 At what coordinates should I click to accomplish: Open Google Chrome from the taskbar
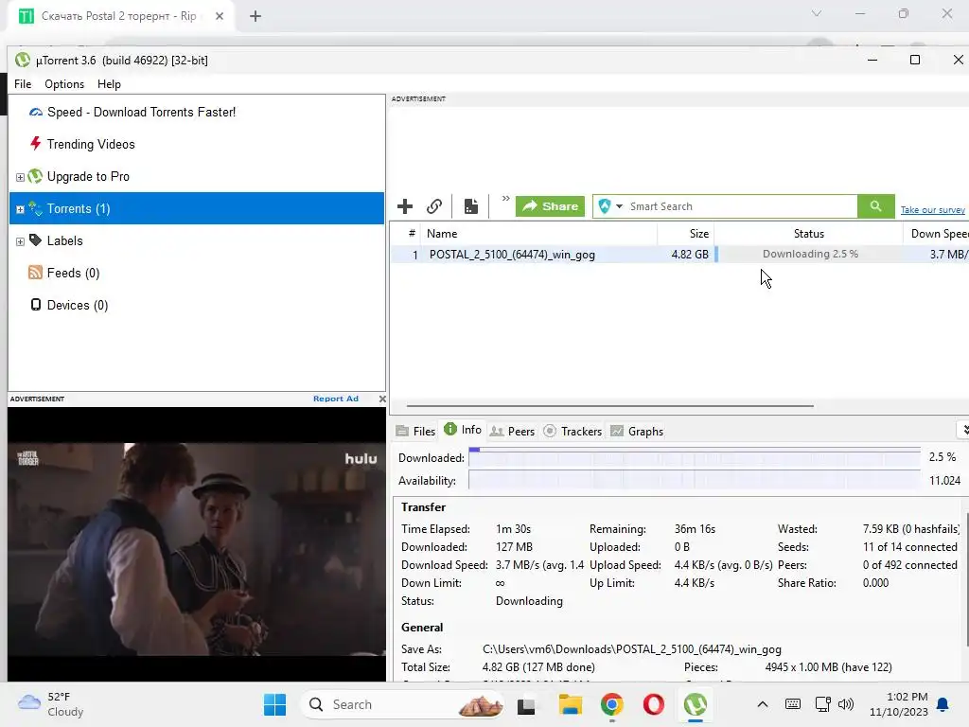tap(612, 704)
